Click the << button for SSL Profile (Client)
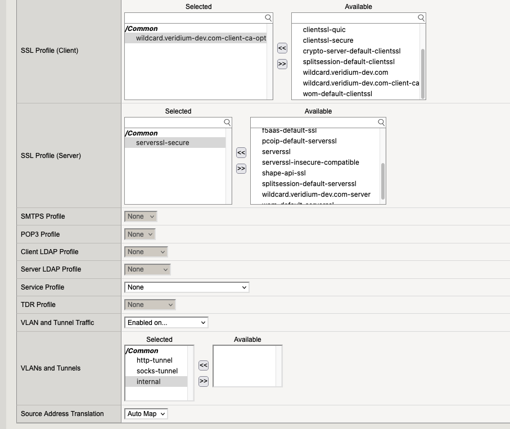Screen dimensions: 510x429 click(282, 48)
